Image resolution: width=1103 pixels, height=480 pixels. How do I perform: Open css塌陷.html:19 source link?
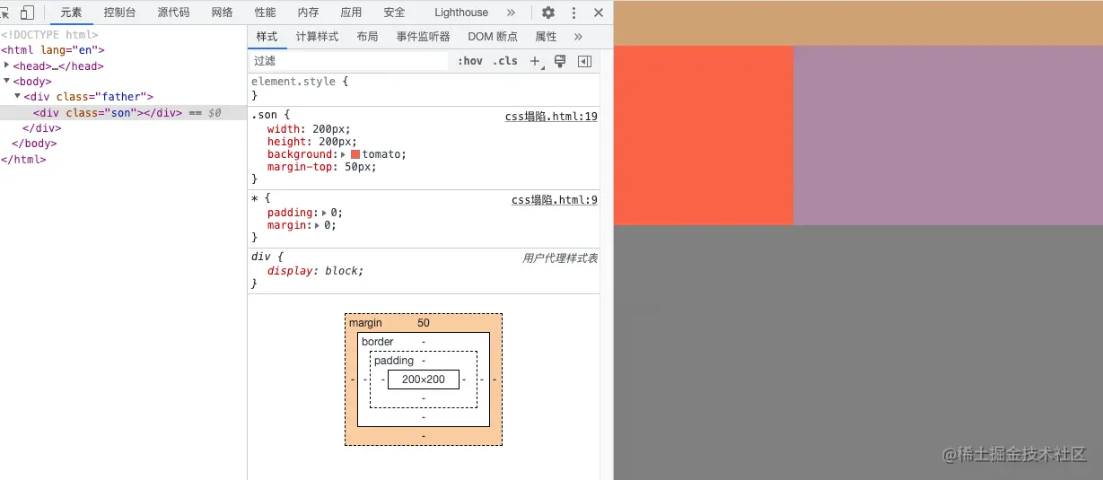[551, 117]
